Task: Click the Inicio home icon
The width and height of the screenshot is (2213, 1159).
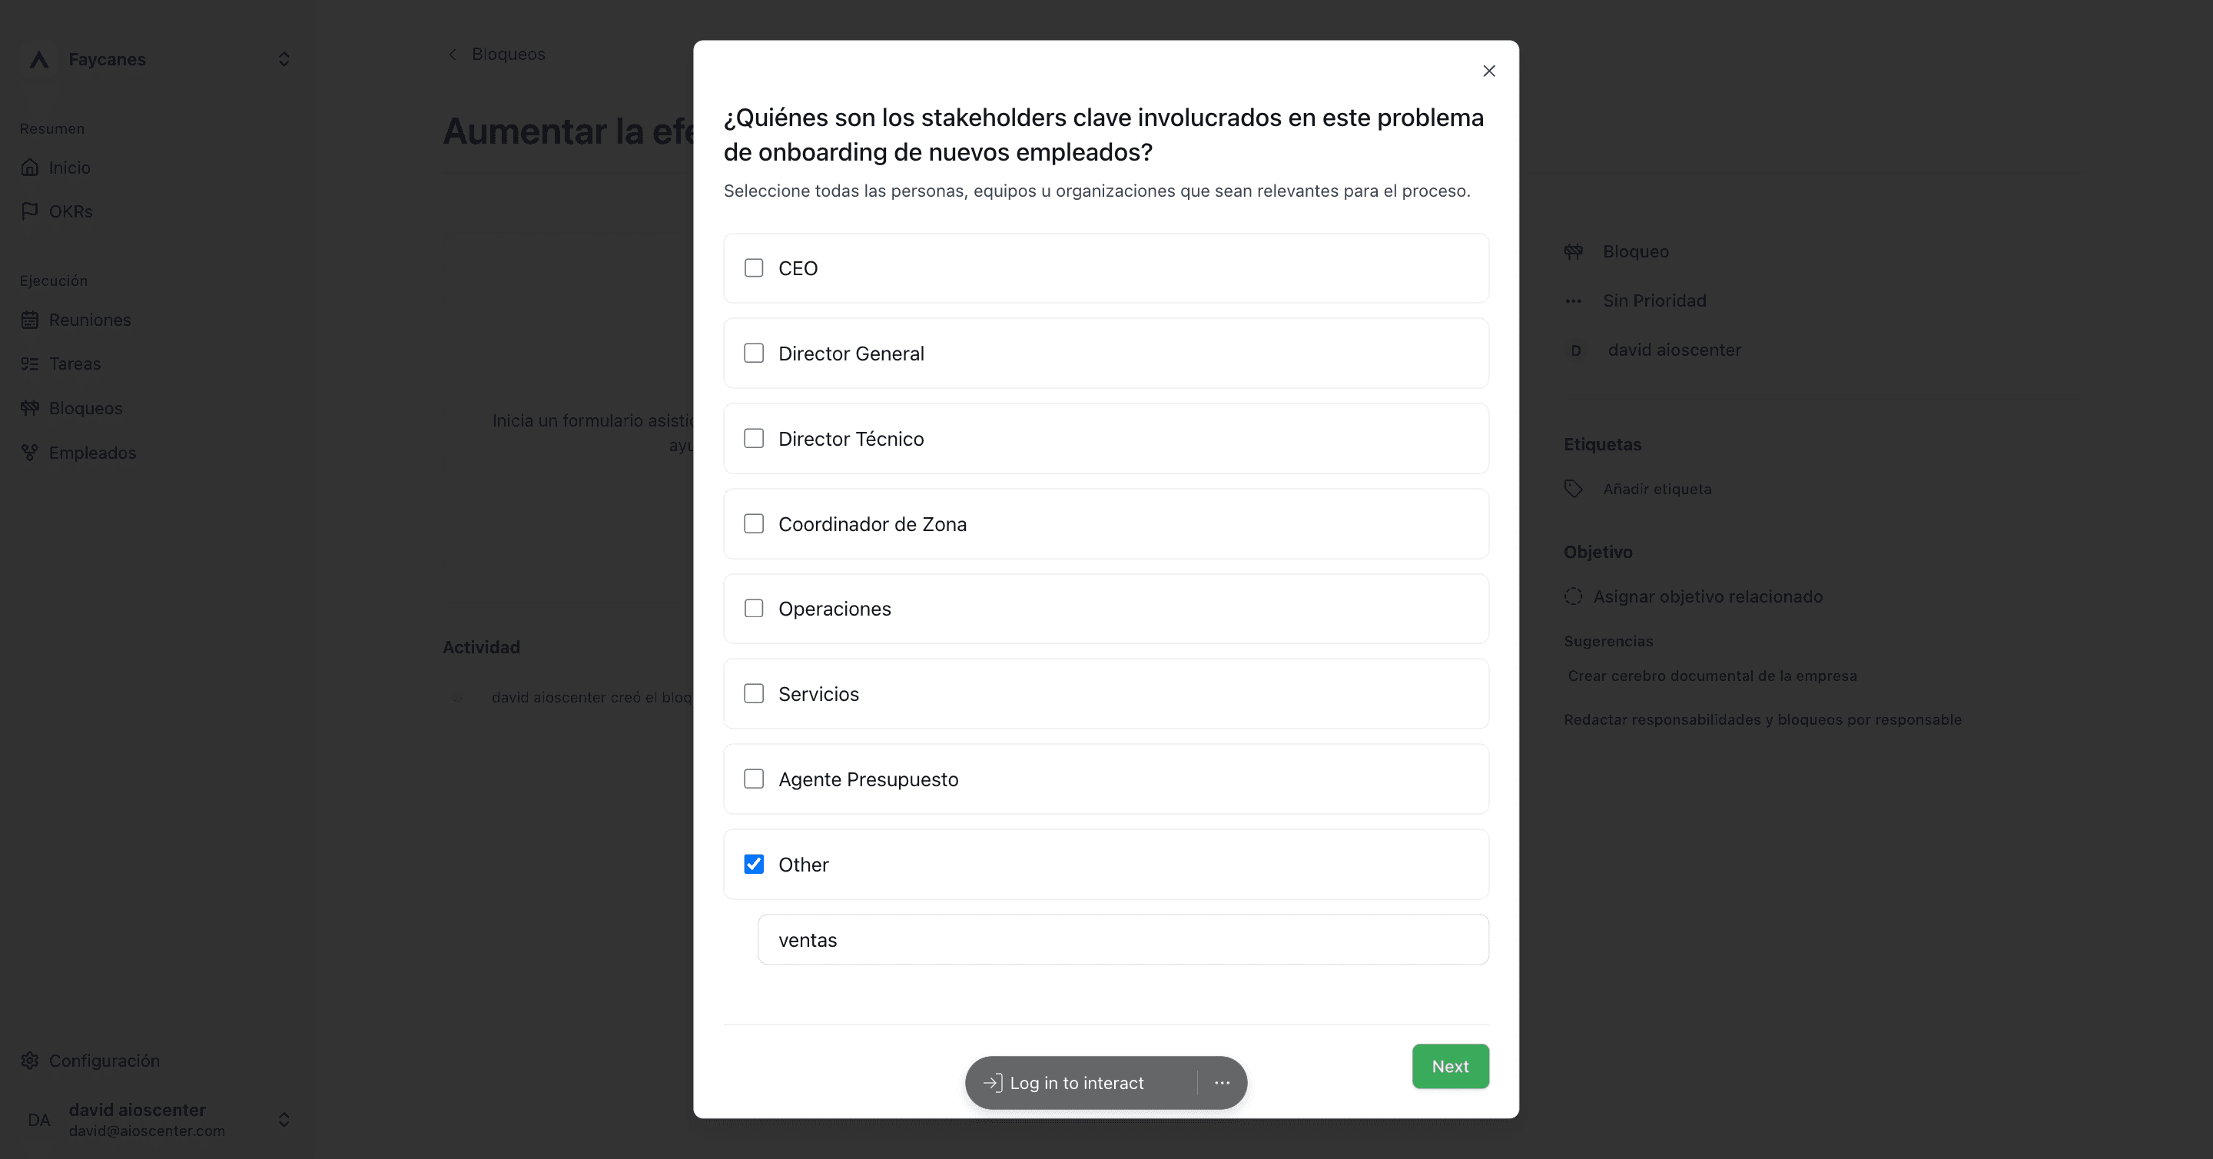Action: [30, 167]
